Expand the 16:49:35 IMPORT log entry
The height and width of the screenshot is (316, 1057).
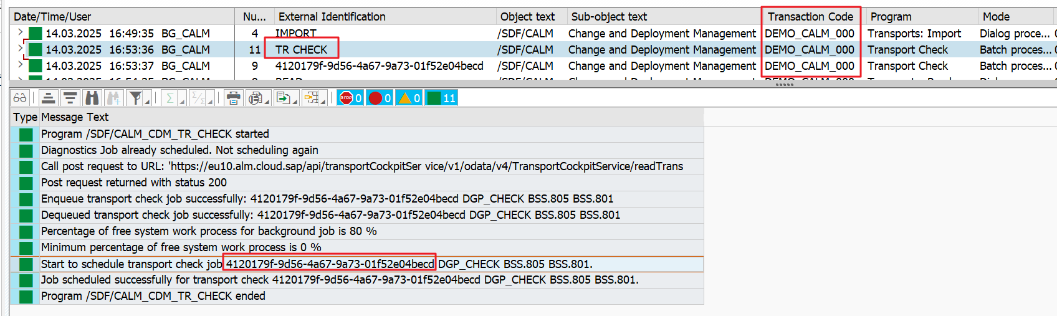[20, 32]
